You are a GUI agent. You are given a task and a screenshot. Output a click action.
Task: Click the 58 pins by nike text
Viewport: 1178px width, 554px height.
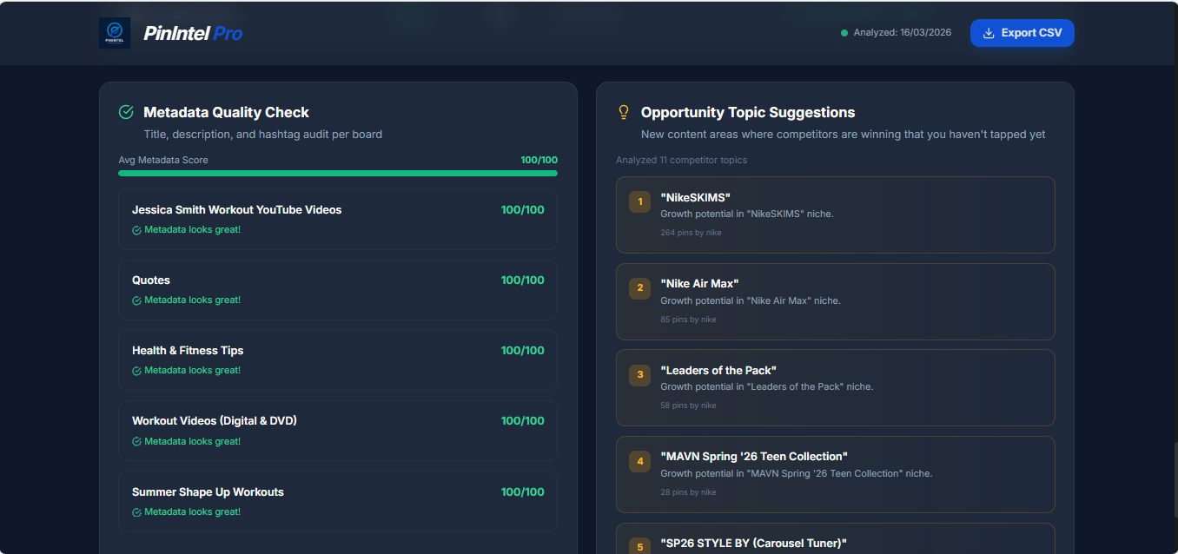(688, 406)
